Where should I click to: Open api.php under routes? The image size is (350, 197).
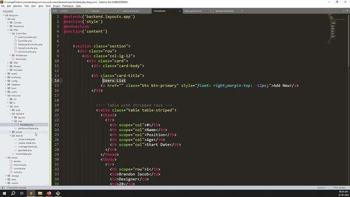[17, 161]
